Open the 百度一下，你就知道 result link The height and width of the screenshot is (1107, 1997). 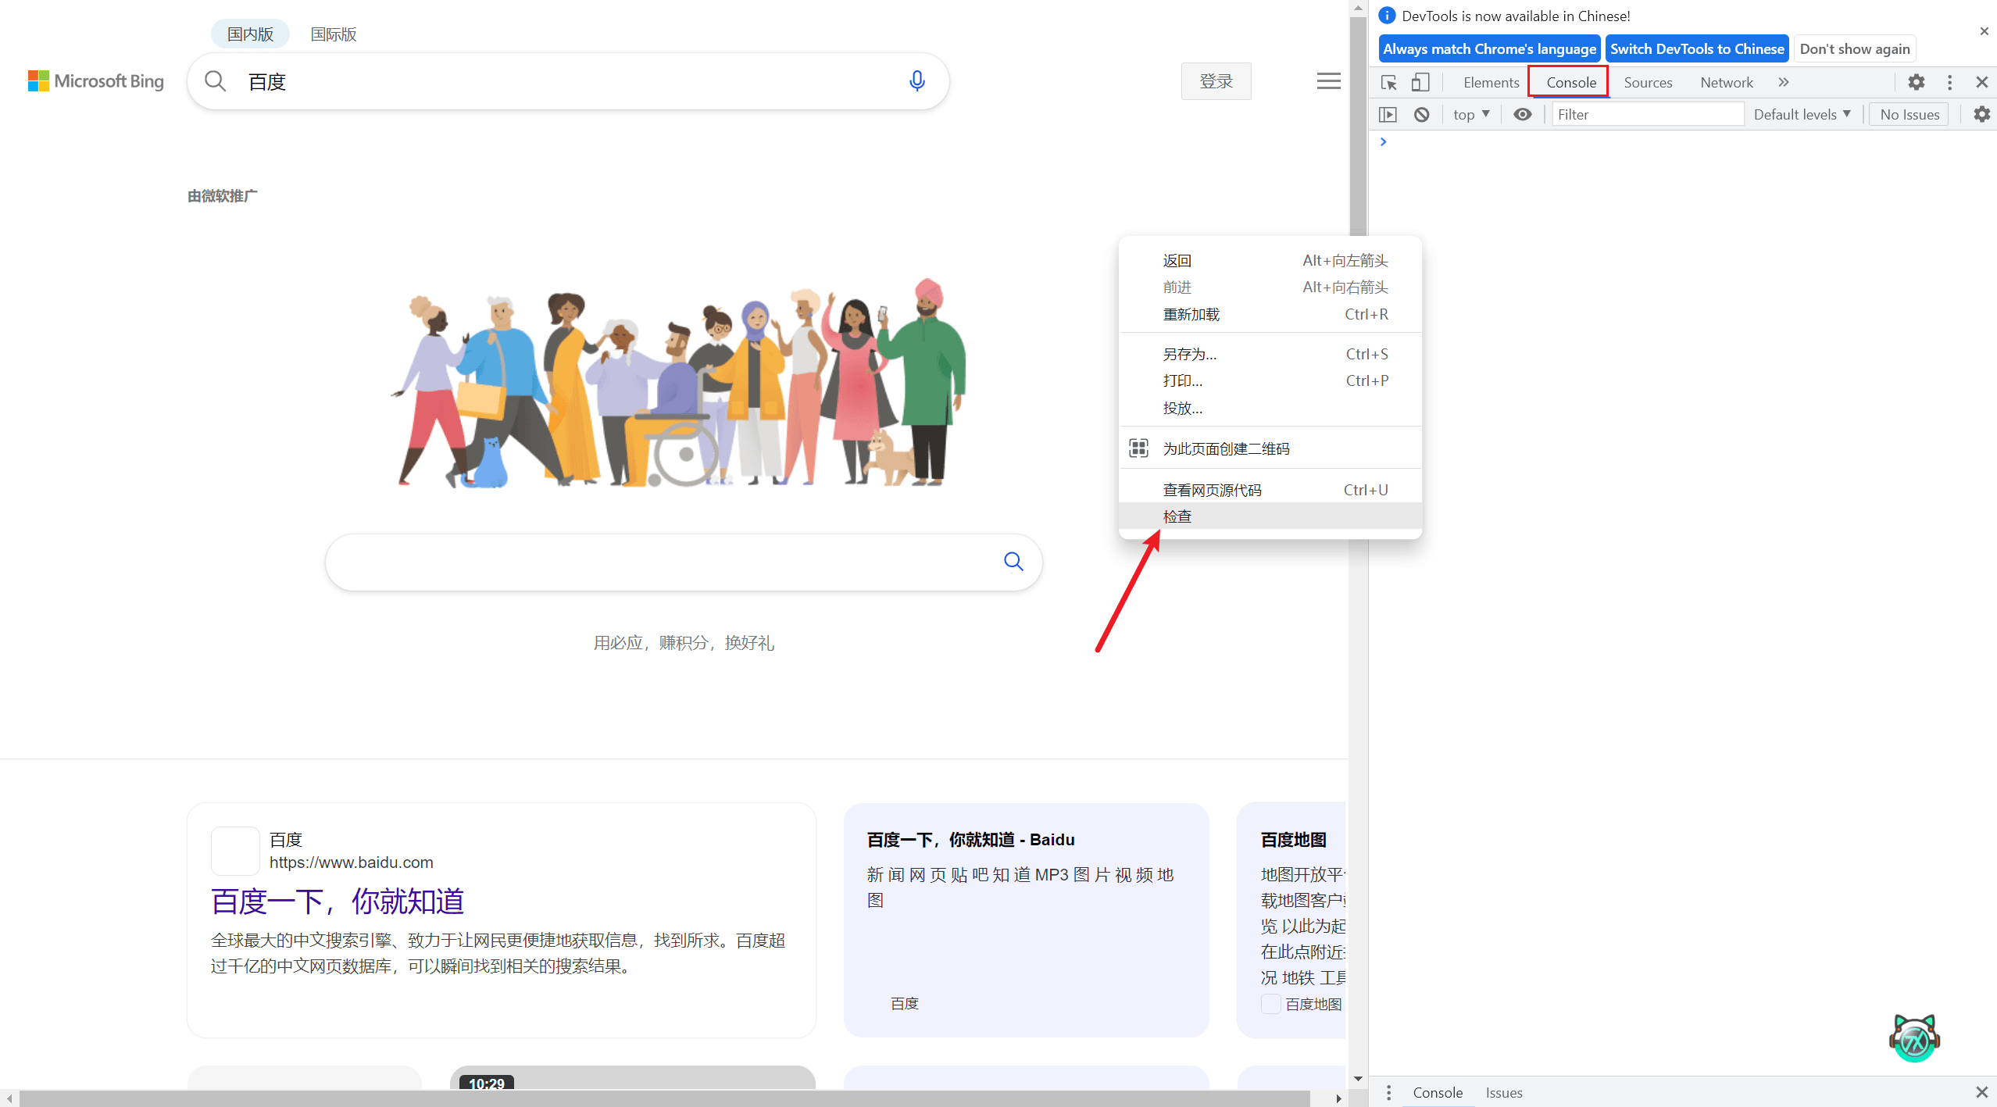pos(338,902)
